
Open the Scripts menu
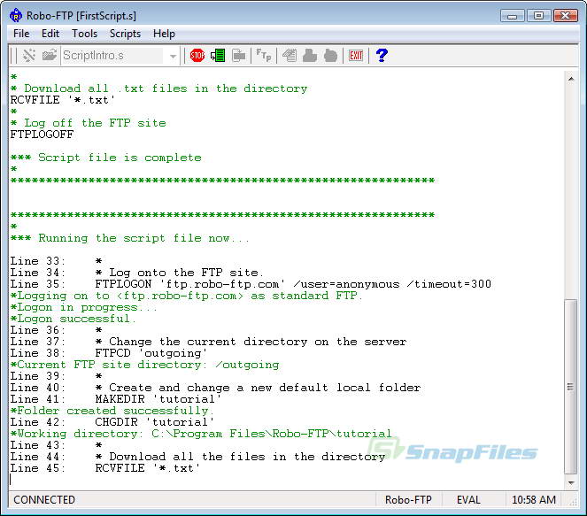[125, 34]
